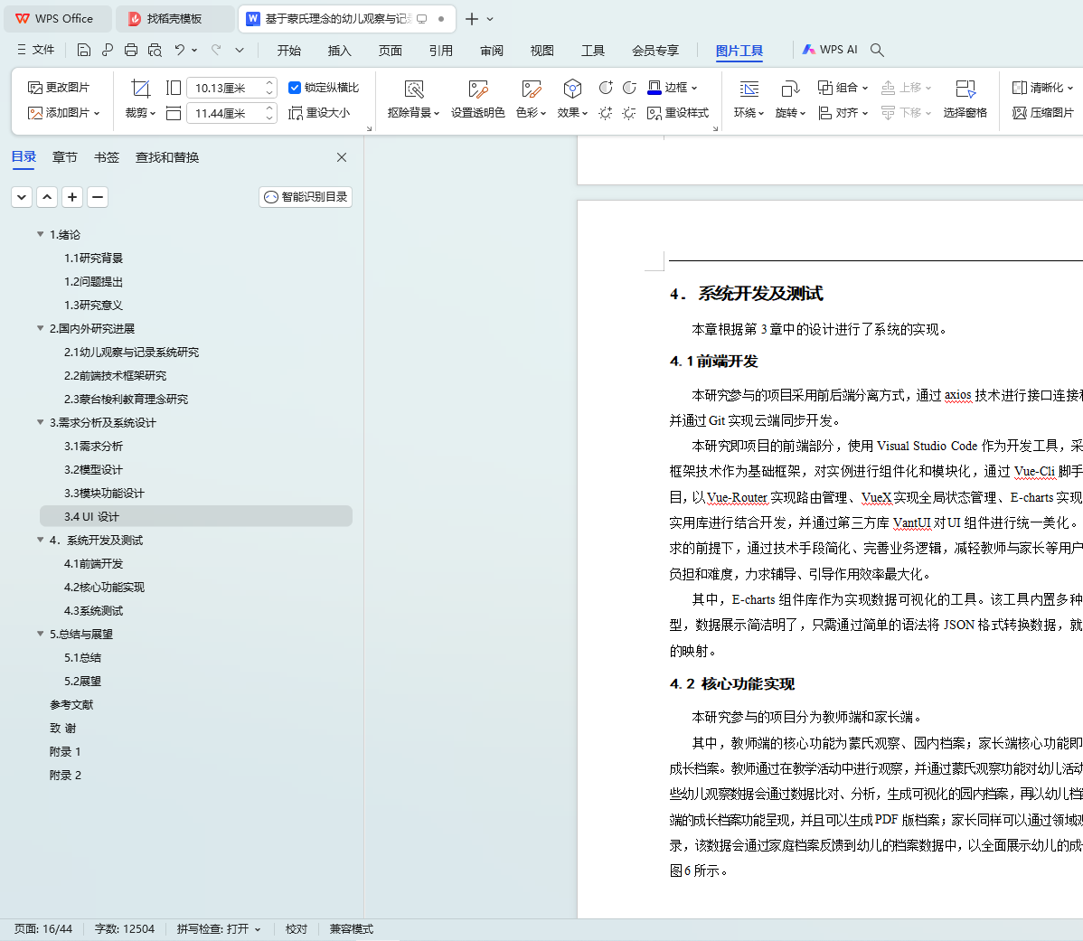1083x941 pixels.
Task: Click the Print icon in quick access toolbar
Action: point(130,50)
